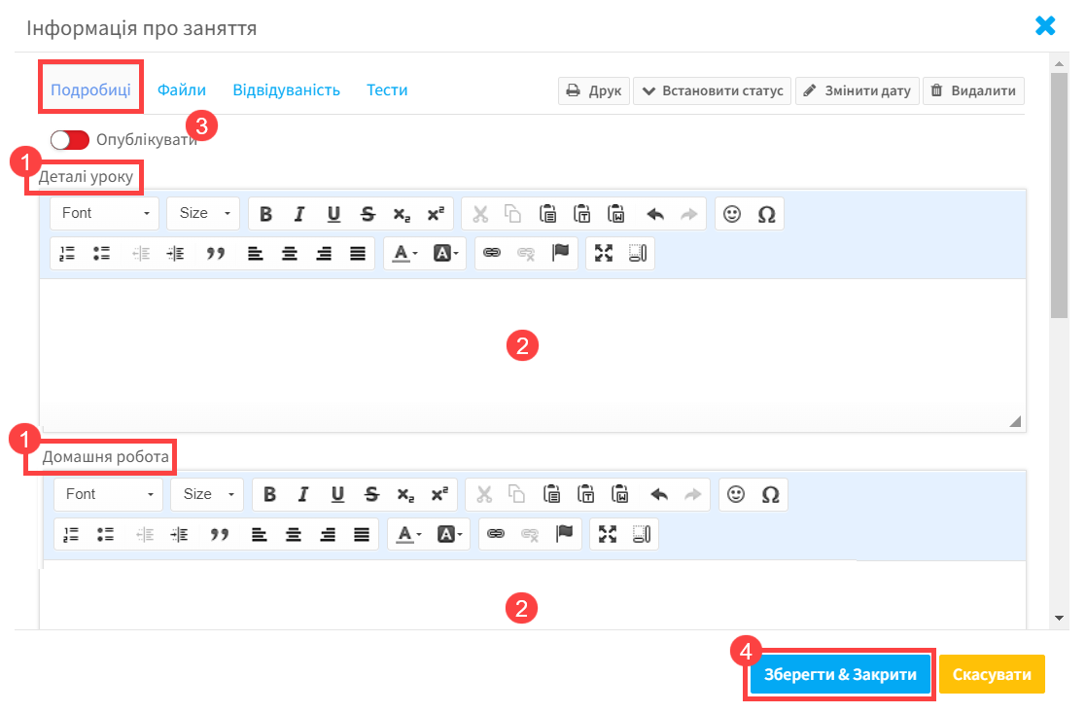The image size is (1086, 713).
Task: Click Paste icon in the Деталі уроку editor
Action: click(547, 214)
